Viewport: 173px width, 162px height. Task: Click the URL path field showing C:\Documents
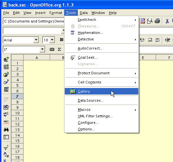(x=34, y=21)
